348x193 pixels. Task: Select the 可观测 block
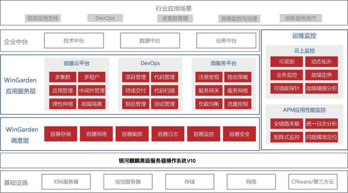point(286,61)
